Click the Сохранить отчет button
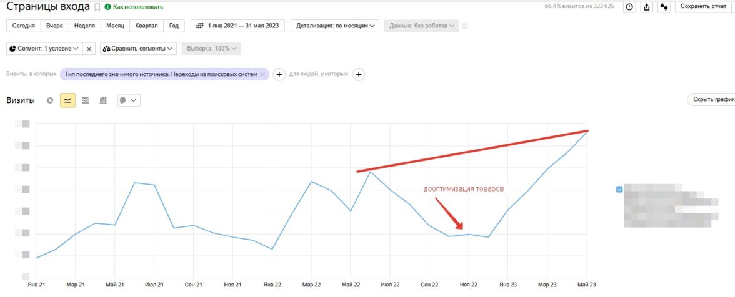 click(703, 7)
